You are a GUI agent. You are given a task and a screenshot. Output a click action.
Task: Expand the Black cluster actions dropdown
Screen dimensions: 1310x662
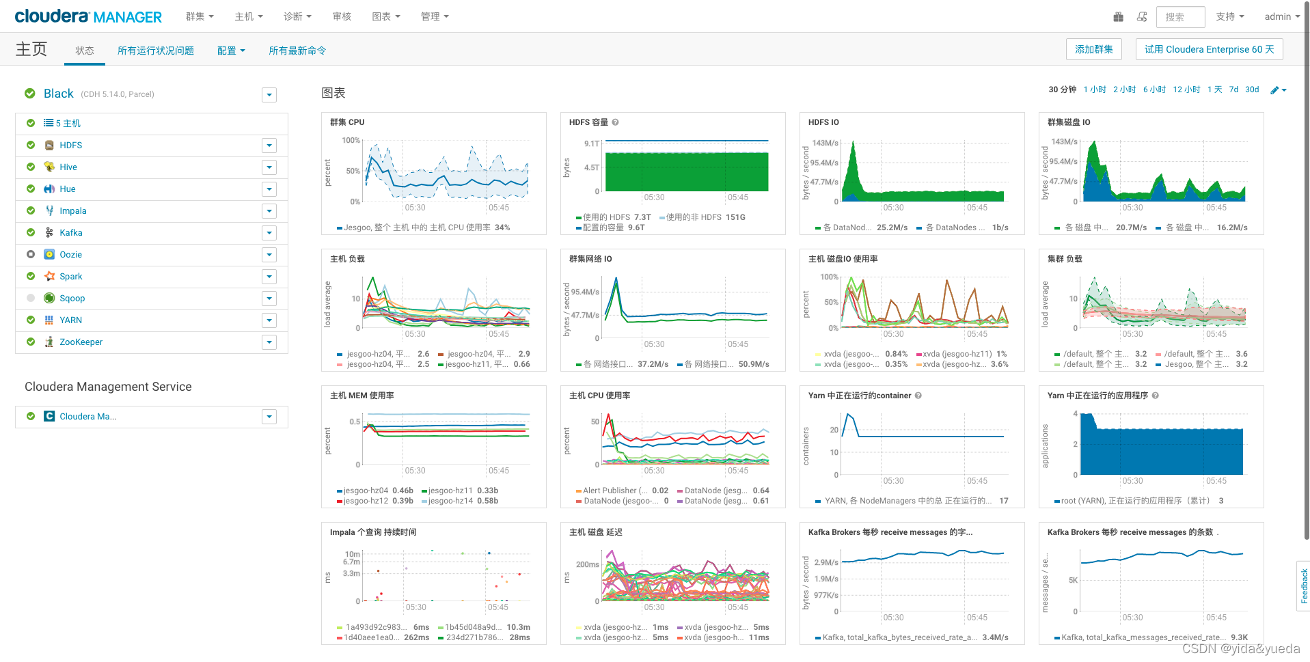(269, 95)
